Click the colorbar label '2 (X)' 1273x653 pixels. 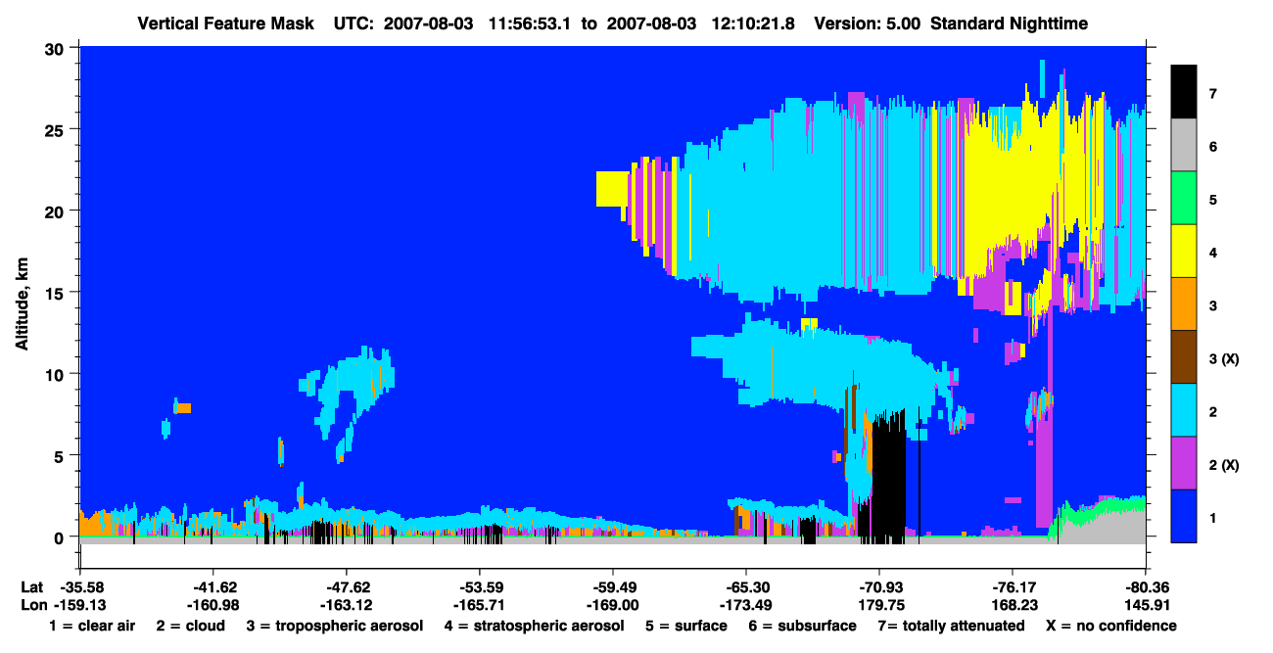click(1223, 464)
